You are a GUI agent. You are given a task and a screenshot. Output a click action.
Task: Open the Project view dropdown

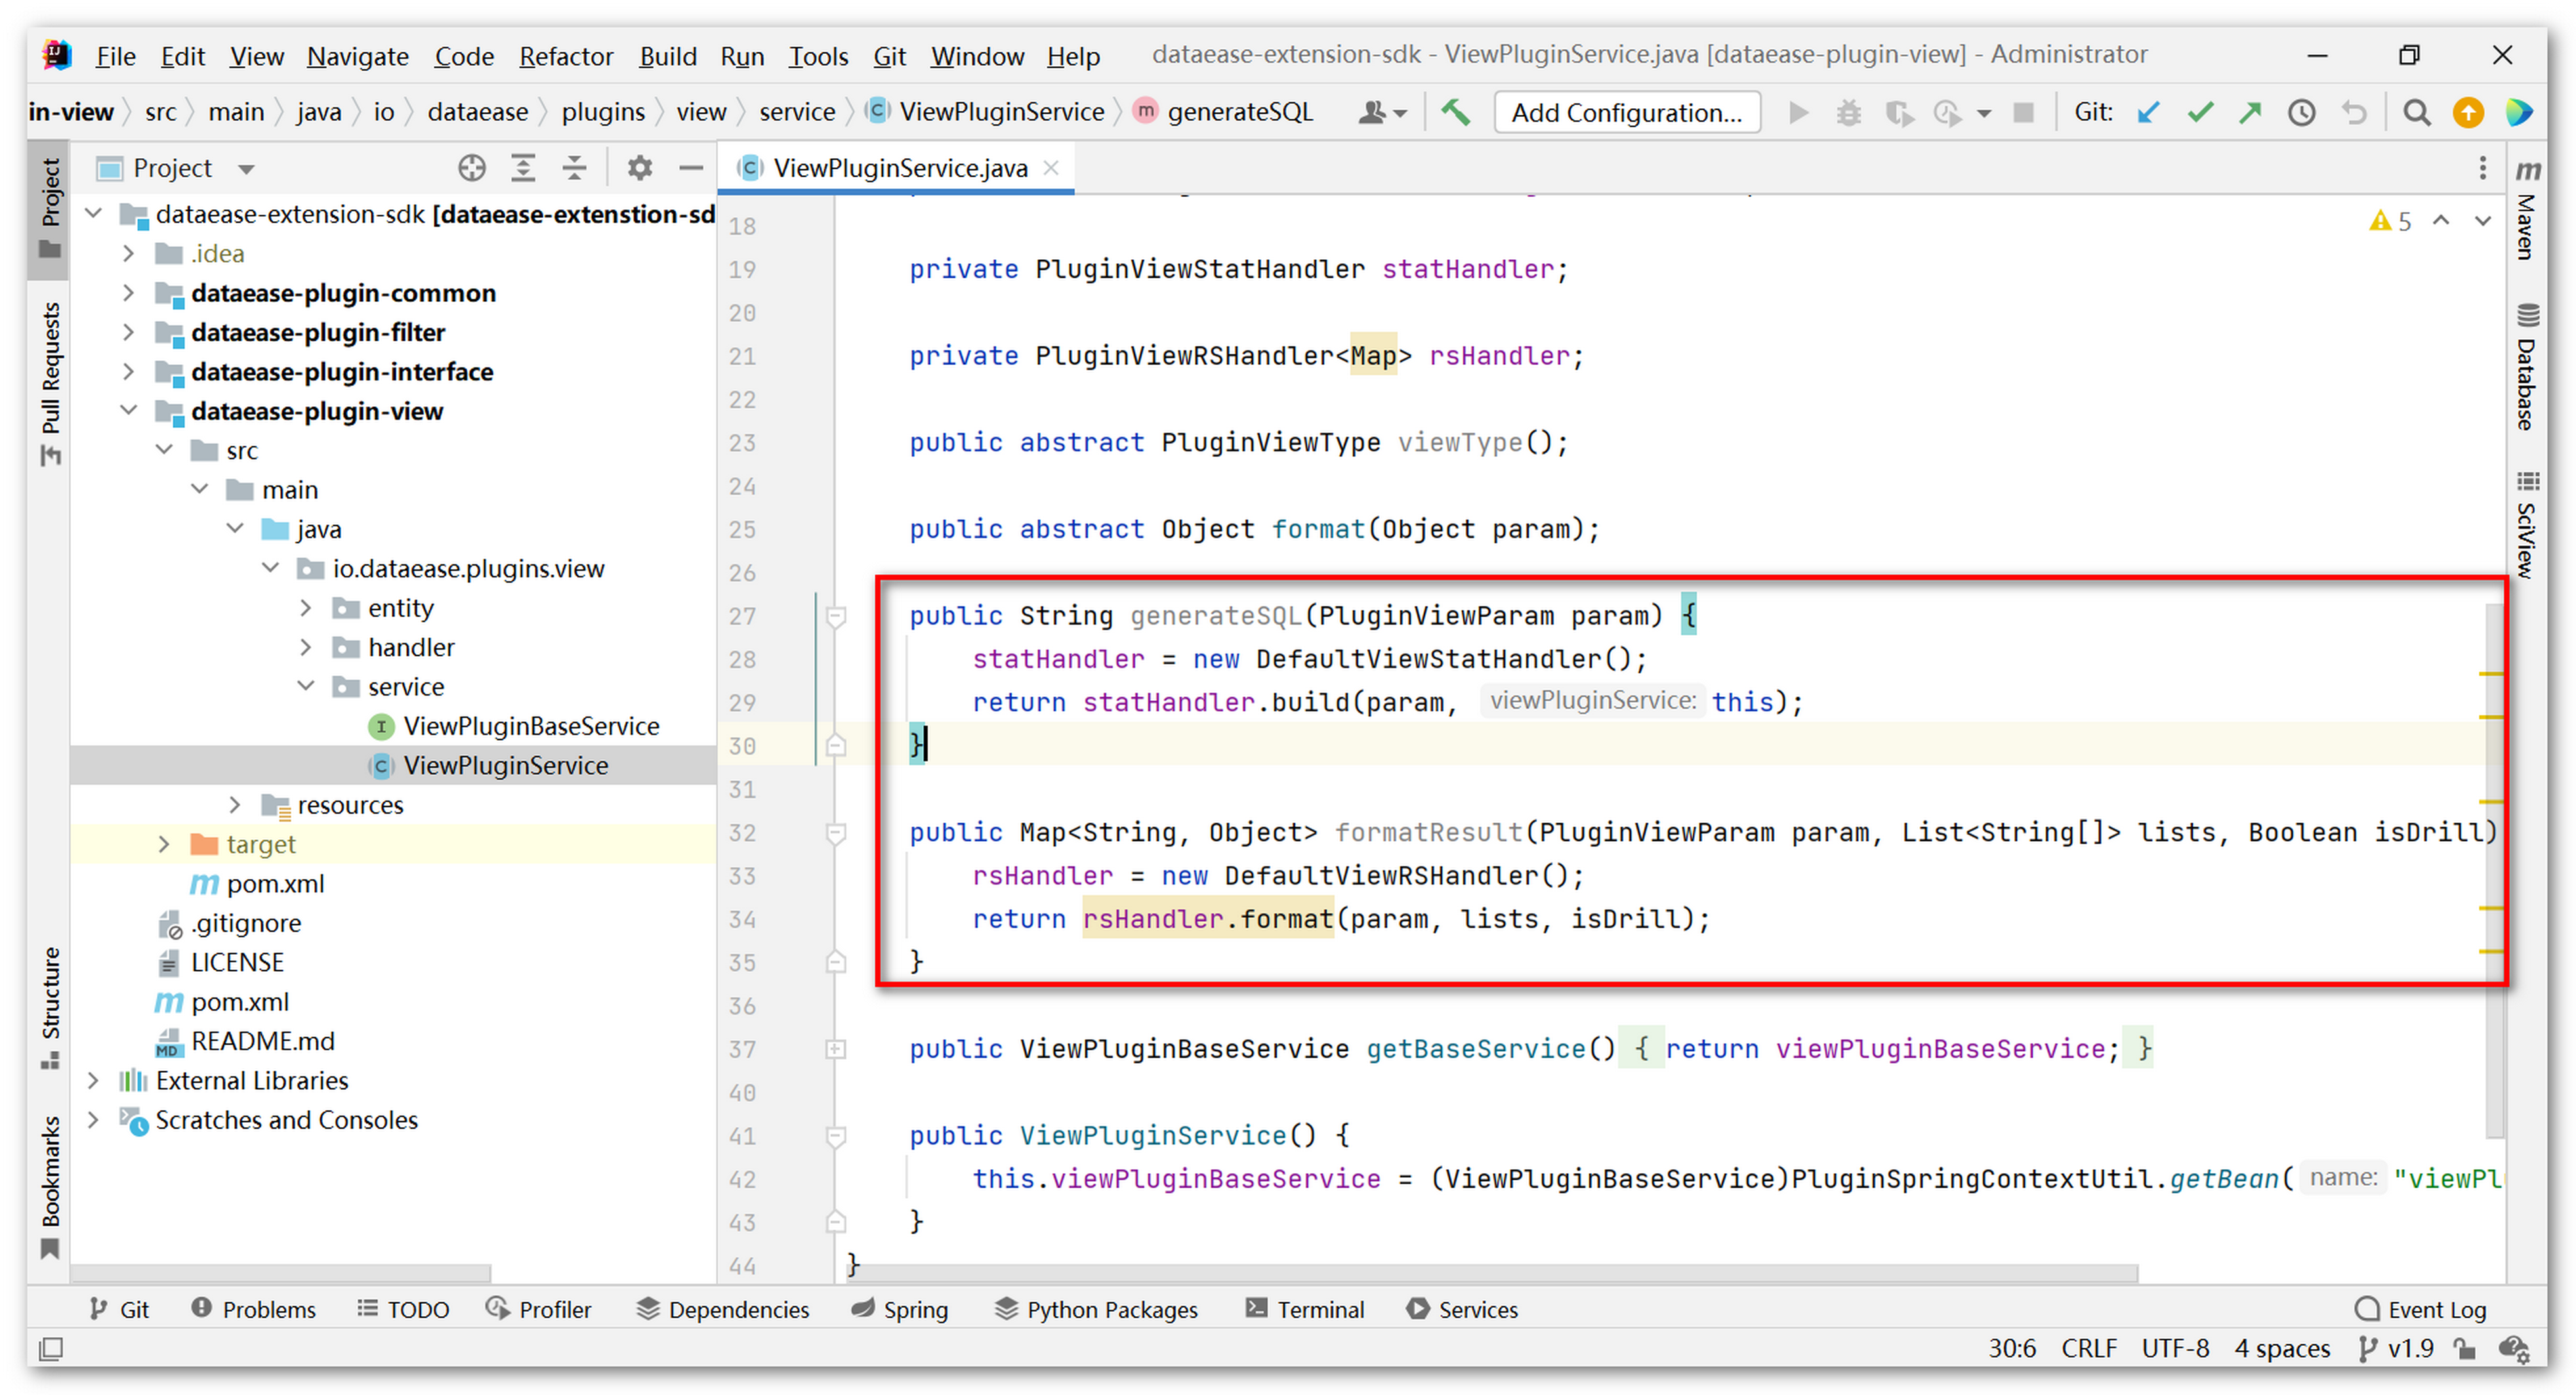(246, 169)
